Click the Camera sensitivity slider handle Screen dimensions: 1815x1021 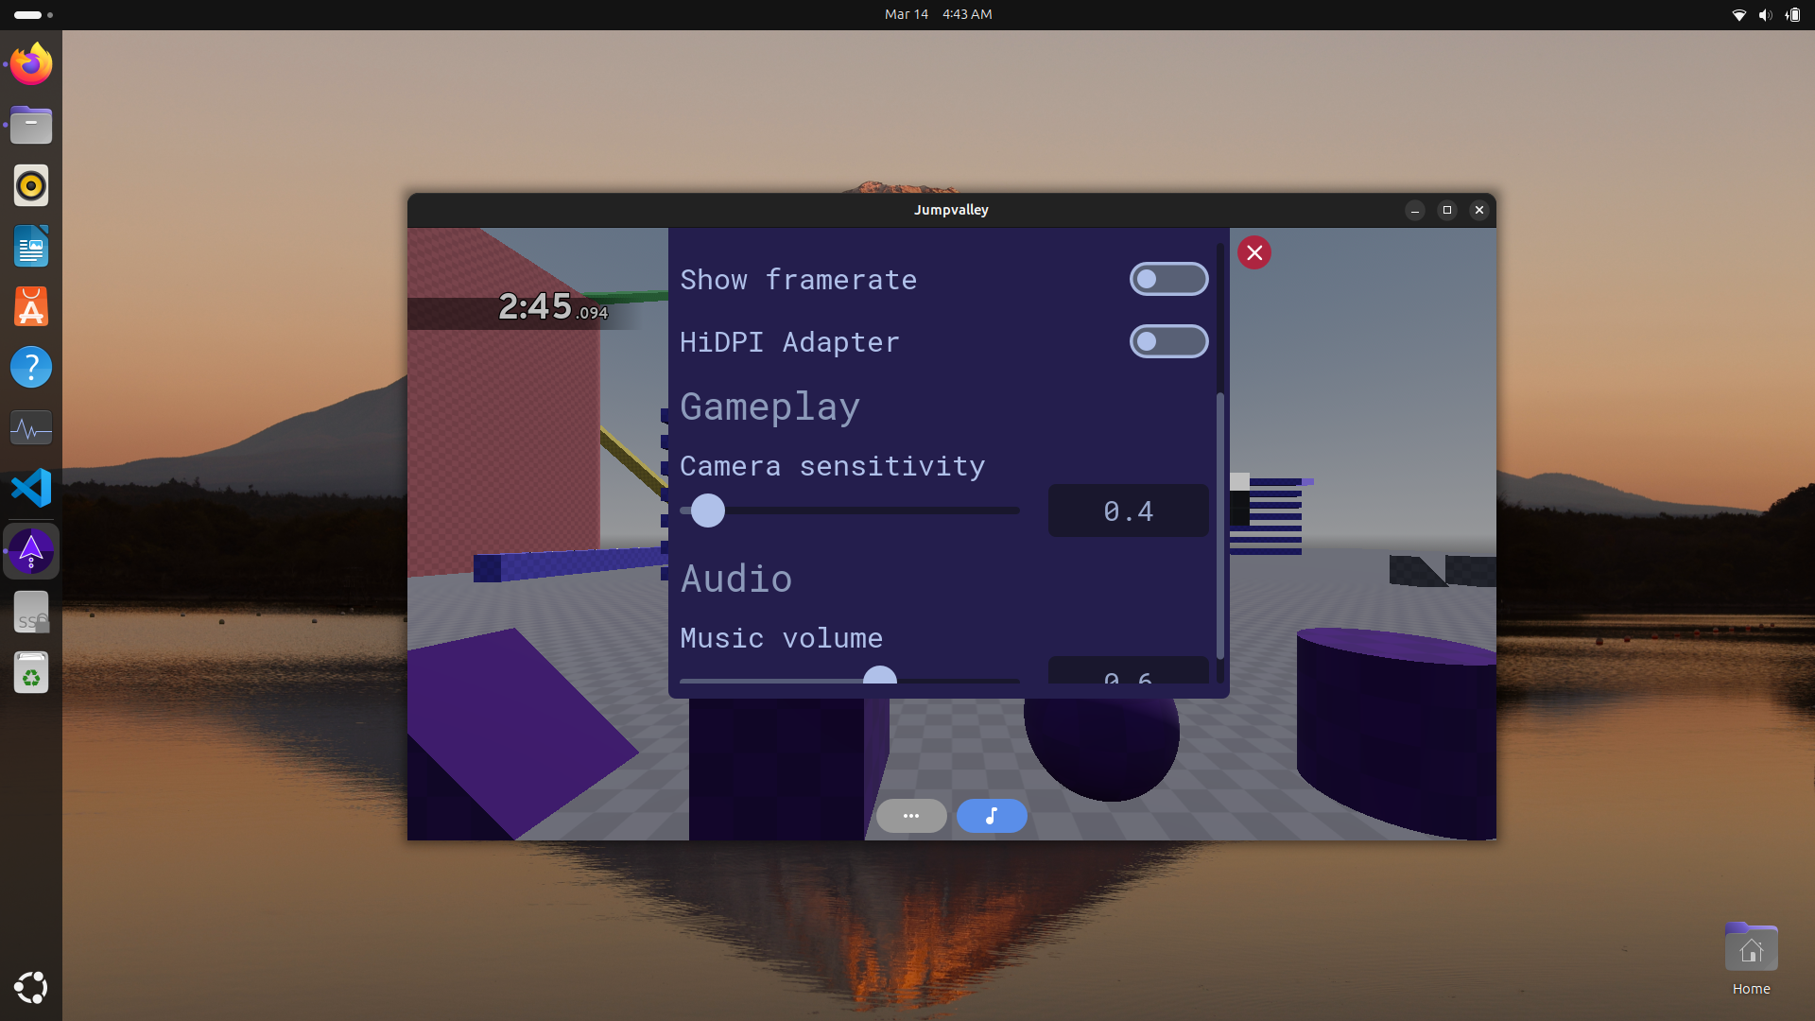707,510
